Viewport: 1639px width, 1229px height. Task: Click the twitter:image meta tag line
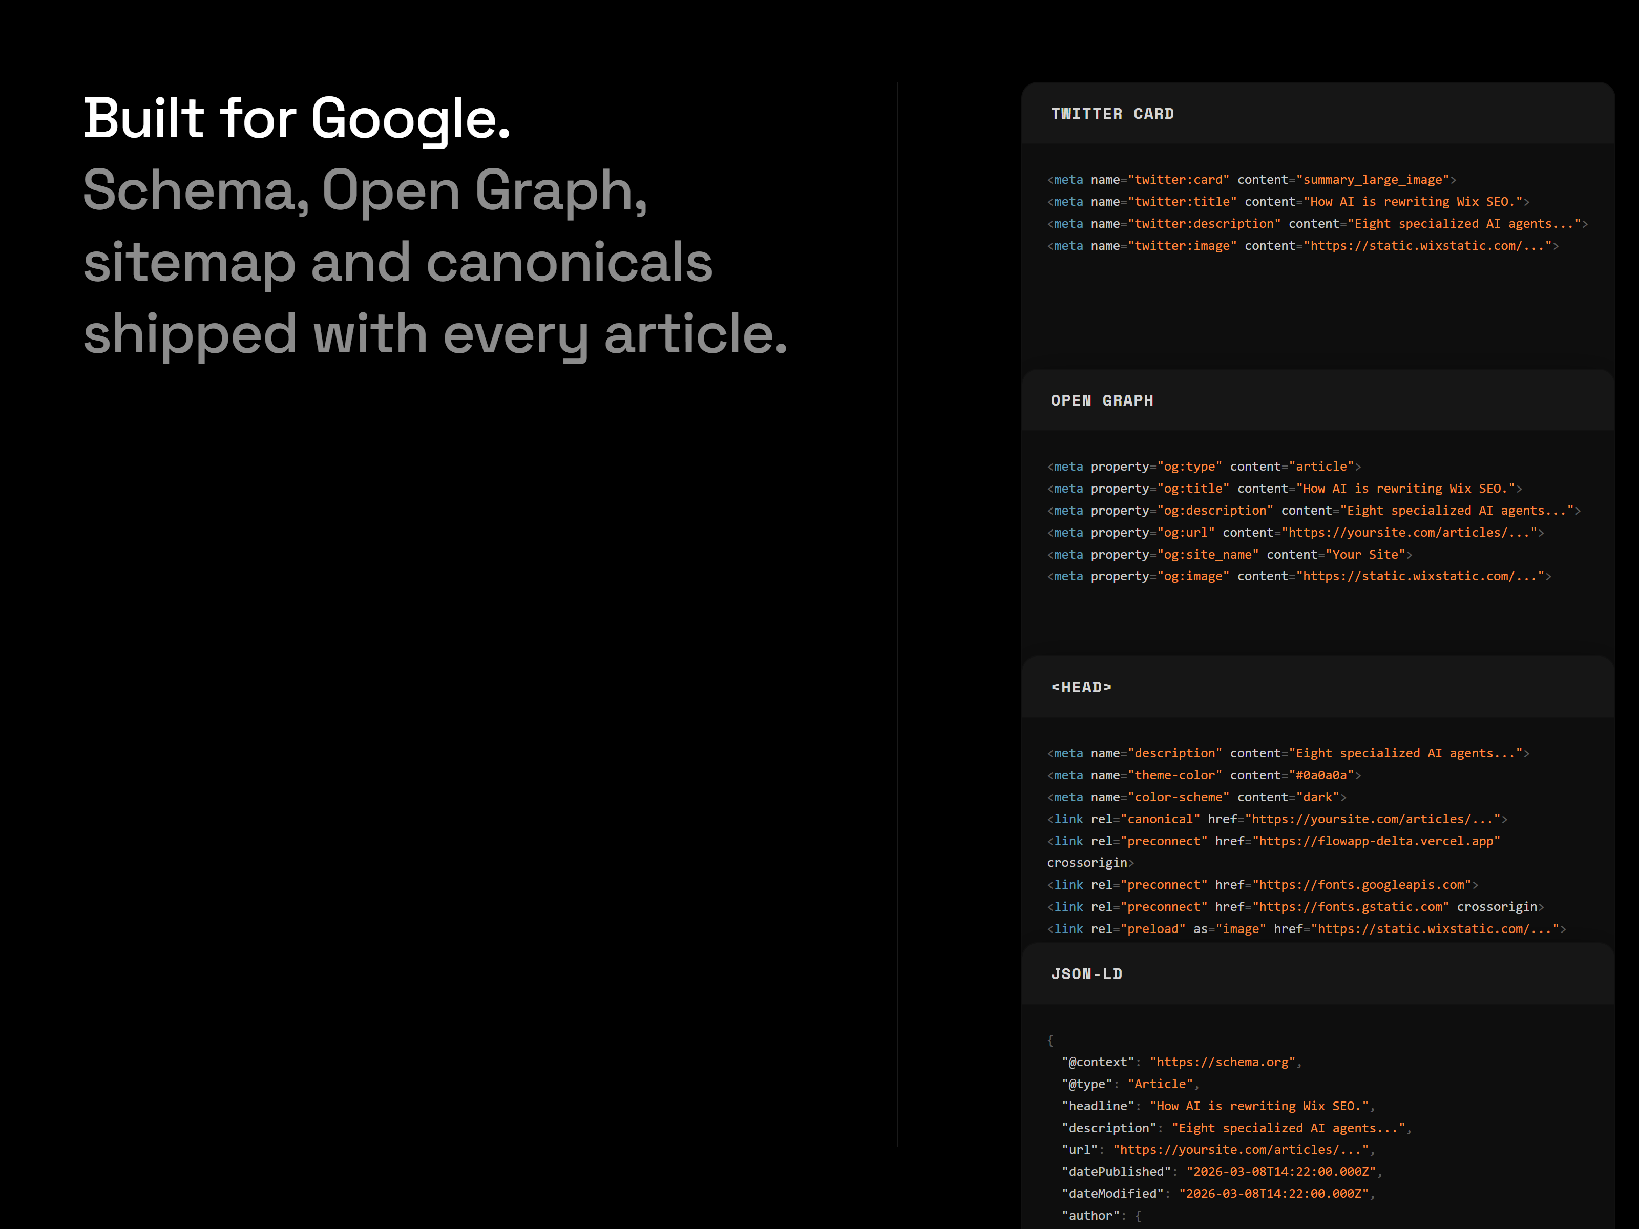1302,246
